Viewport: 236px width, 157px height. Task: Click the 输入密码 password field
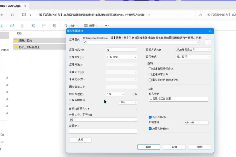pyautogui.click(x=178, y=99)
